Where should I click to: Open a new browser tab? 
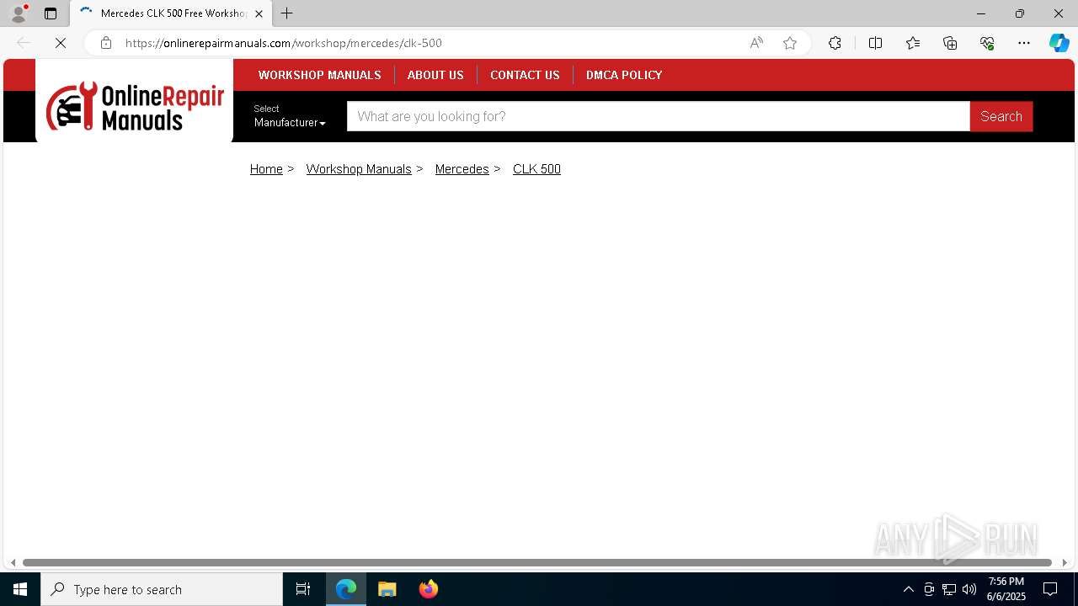(x=286, y=13)
